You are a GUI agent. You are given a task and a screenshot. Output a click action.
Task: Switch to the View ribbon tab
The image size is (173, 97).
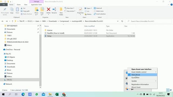coord(26,5)
